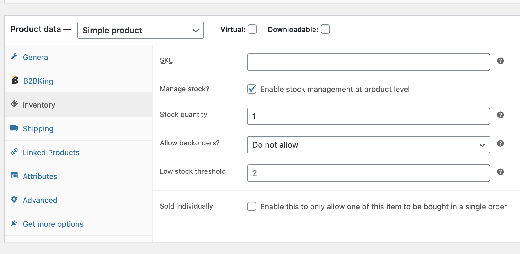This screenshot has width=520, height=254.
Task: Open the Shipping tab
Action: [78, 129]
